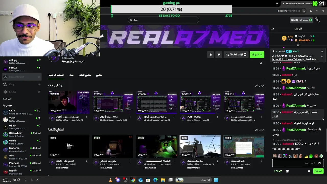
Task: Open three-dot menu of Gartic Phone video
Action: tap(217, 117)
